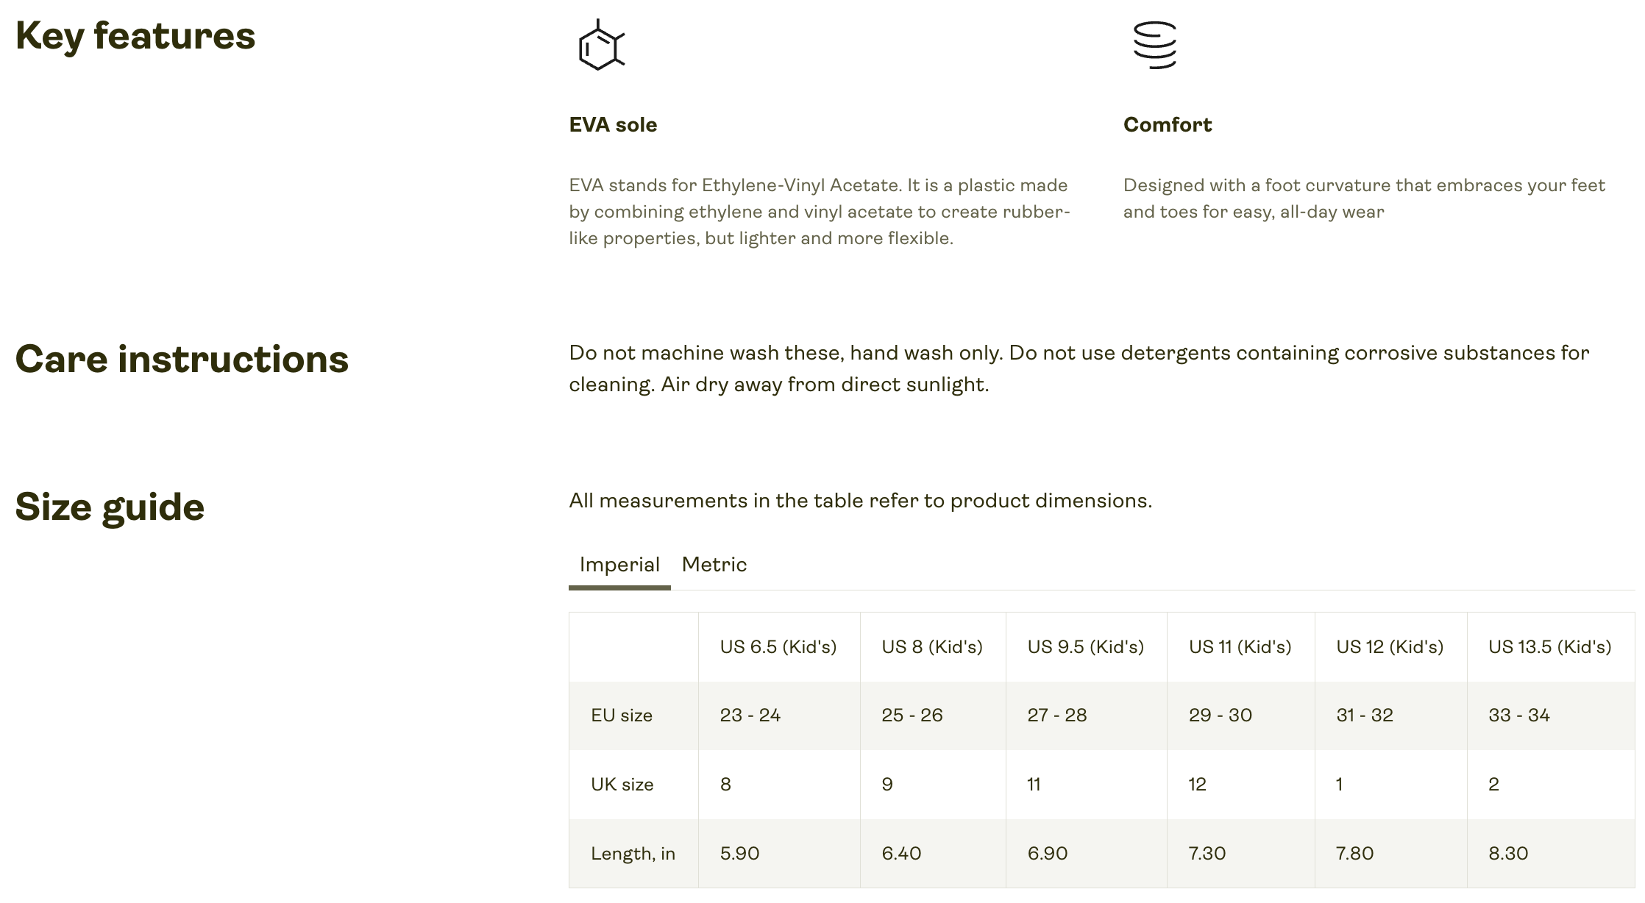The height and width of the screenshot is (903, 1645).
Task: Click the UK size row label
Action: coord(622,785)
